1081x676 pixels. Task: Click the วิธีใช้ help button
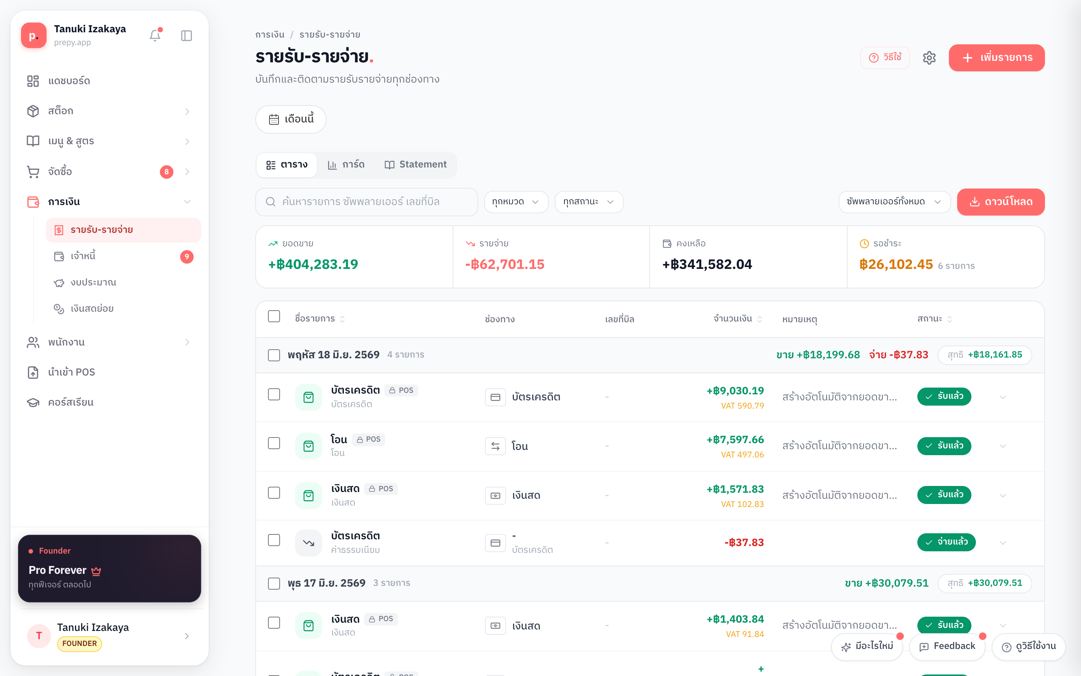click(x=885, y=58)
